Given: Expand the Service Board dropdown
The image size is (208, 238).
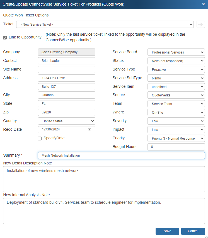Looking at the screenshot, I should pos(176,52).
